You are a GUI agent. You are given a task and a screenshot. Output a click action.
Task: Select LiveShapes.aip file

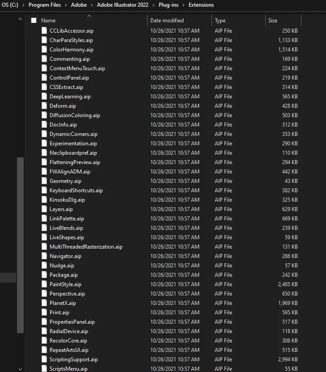pyautogui.click(x=67, y=237)
